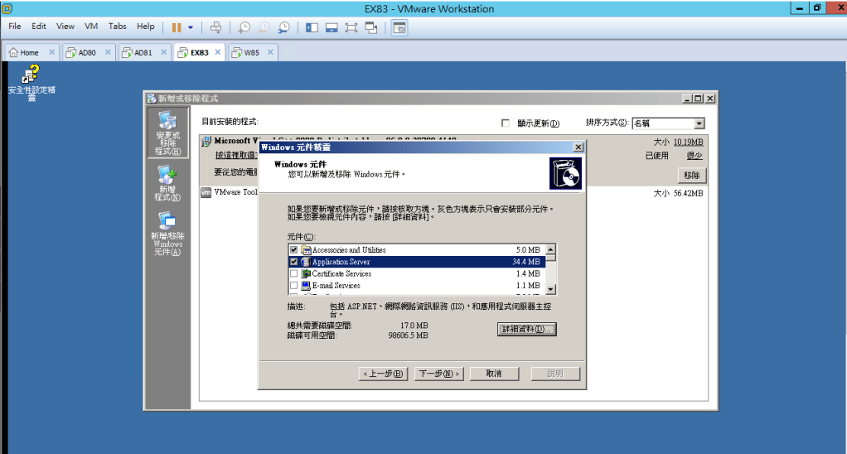Image resolution: width=847 pixels, height=454 pixels.
Task: Enable the 顯示更新 checkbox
Action: pos(506,123)
